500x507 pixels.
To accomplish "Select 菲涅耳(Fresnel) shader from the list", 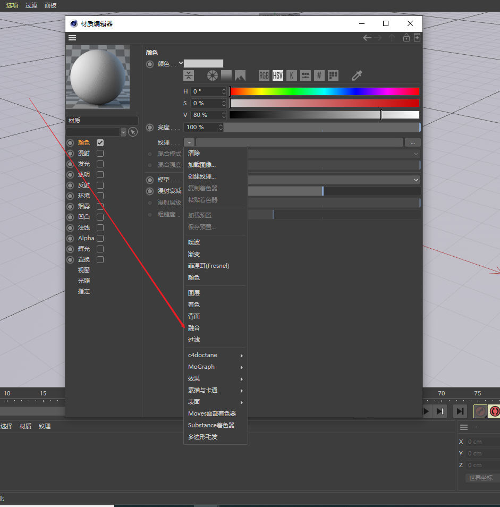I will pyautogui.click(x=208, y=266).
